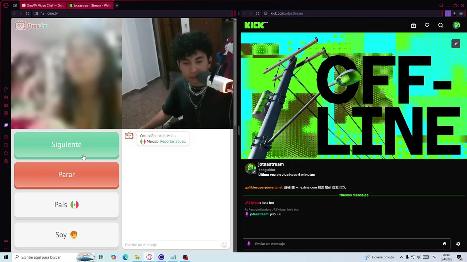Open the Opera GX taskbar icon
The image size is (467, 262).
(x=149, y=257)
